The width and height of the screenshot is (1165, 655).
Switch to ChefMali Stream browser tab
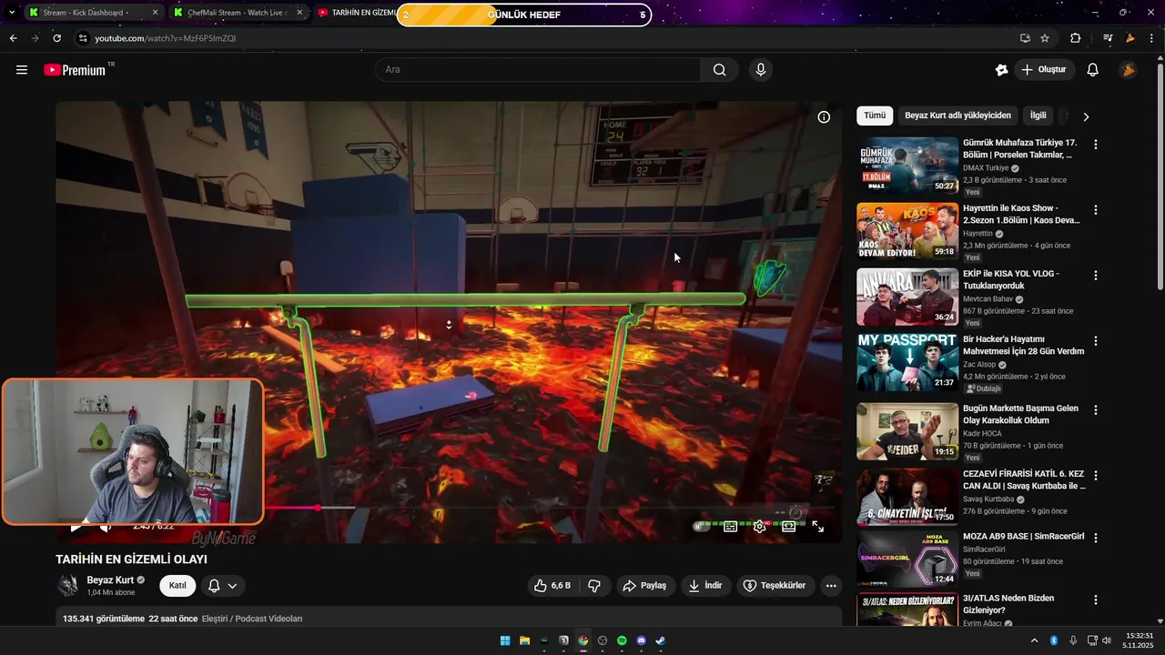[239, 13]
